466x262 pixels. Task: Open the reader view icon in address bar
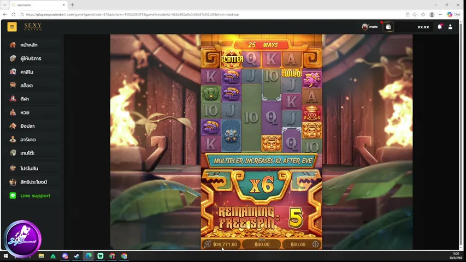point(408,14)
